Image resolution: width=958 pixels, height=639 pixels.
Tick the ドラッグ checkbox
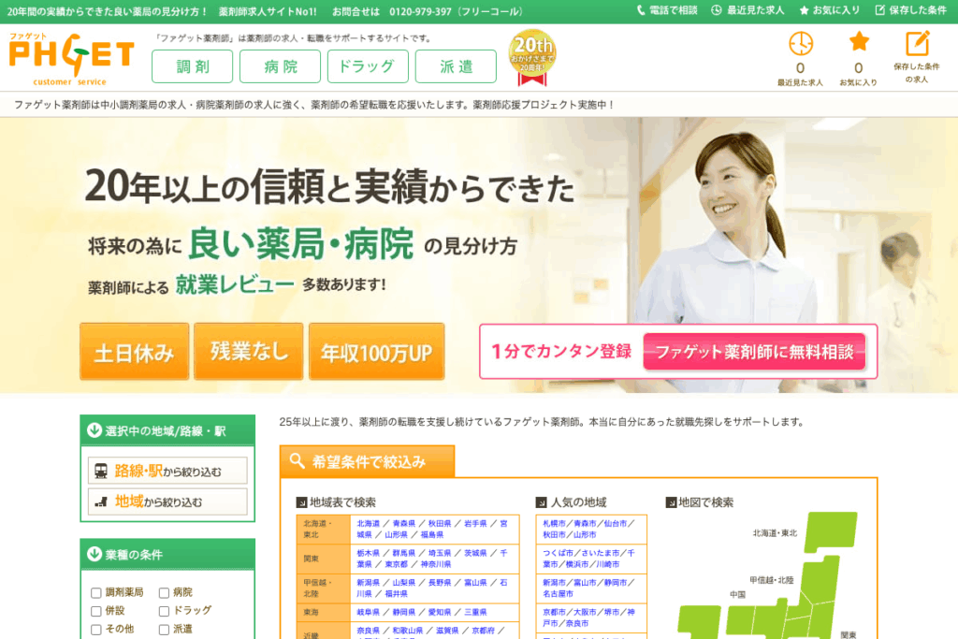tap(164, 610)
